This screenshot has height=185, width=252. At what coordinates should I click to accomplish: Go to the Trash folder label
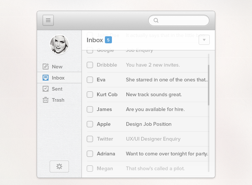pyautogui.click(x=58, y=100)
